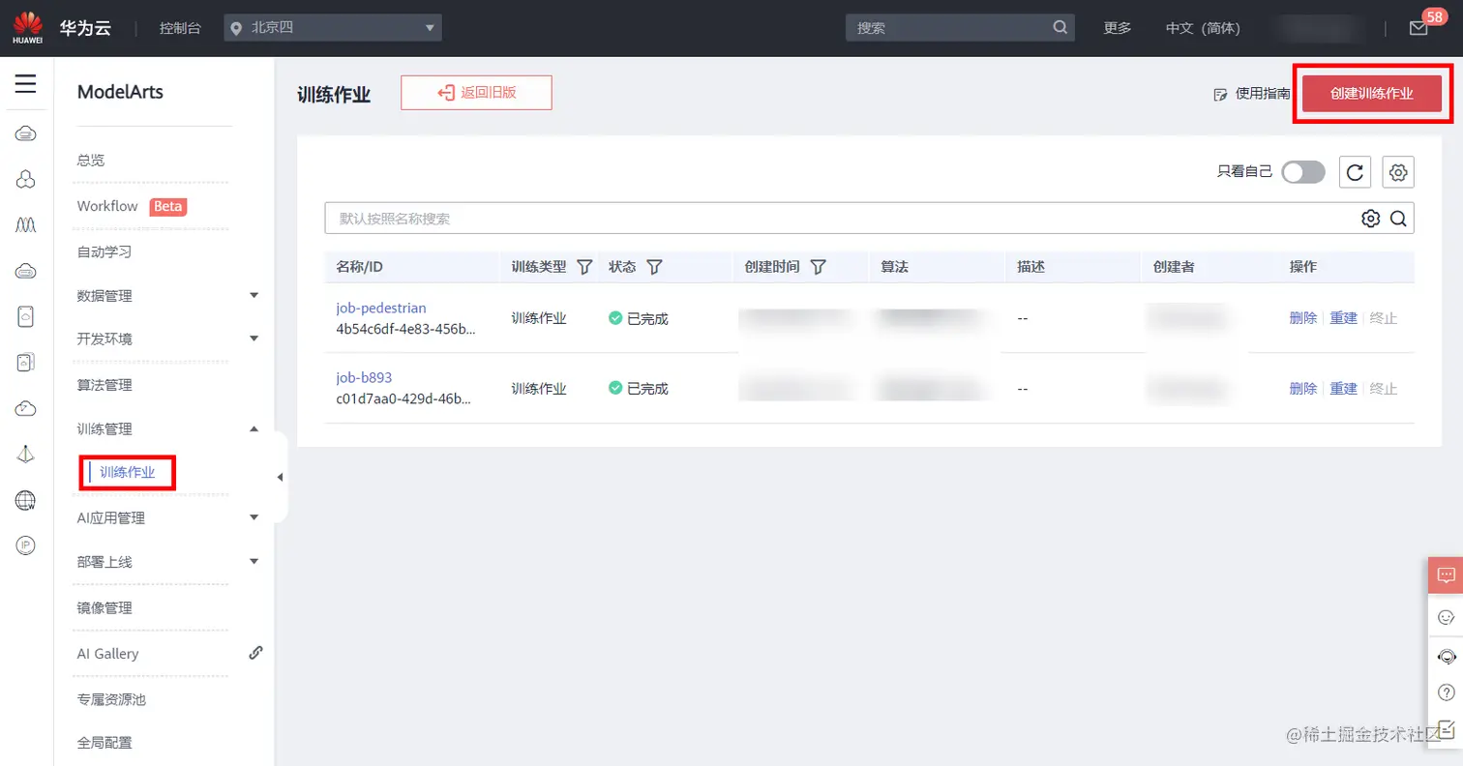Click 控制台 in the top bar

[x=180, y=28]
